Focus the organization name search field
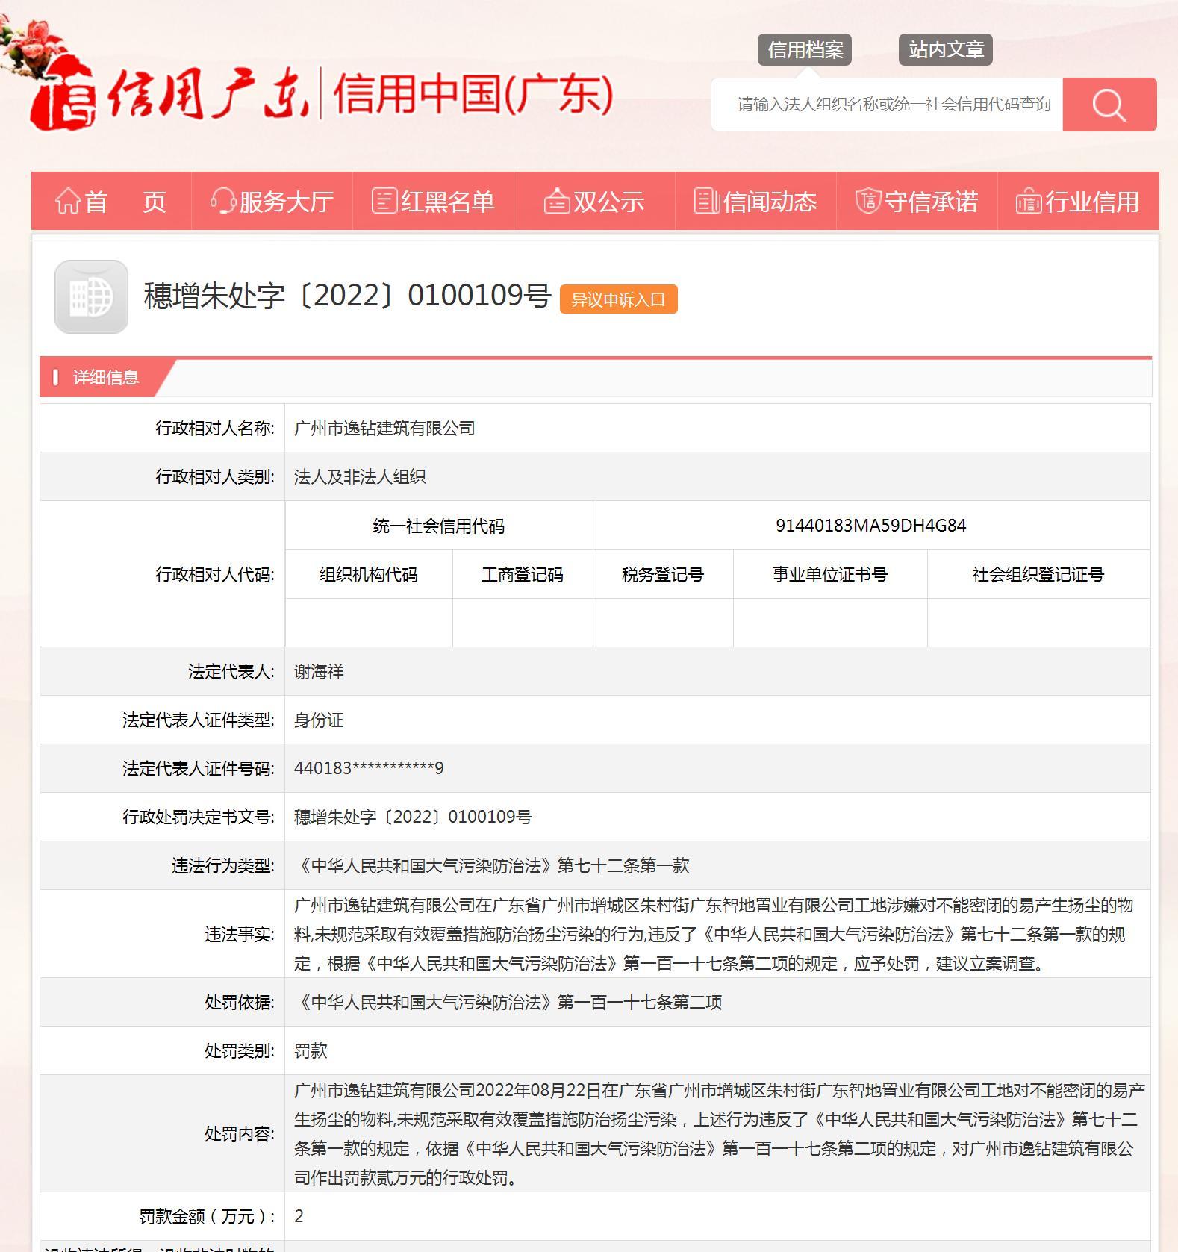Viewport: 1178px width, 1252px height. [887, 105]
